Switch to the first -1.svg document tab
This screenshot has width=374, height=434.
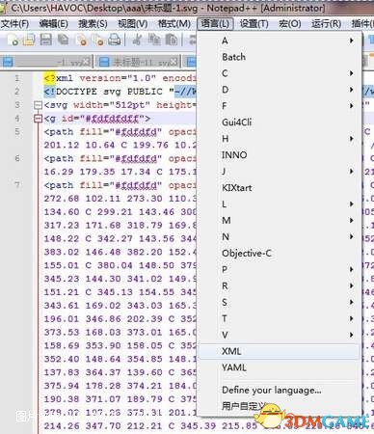point(46,62)
